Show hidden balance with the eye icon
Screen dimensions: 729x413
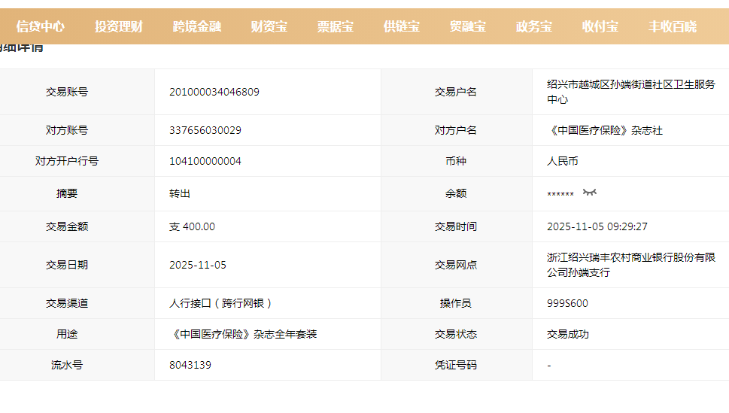click(x=590, y=193)
